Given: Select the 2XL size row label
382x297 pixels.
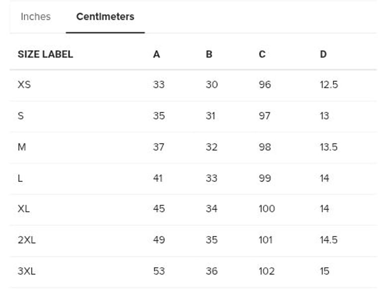Looking at the screenshot, I should point(26,240).
